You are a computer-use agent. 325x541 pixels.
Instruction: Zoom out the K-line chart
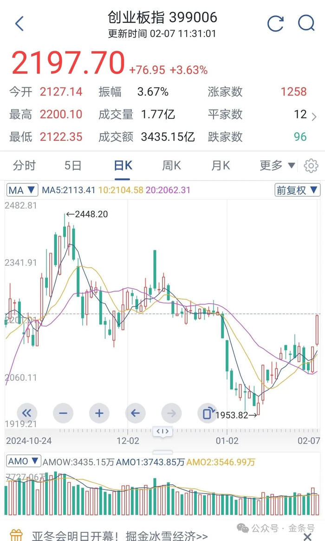pyautogui.click(x=63, y=413)
